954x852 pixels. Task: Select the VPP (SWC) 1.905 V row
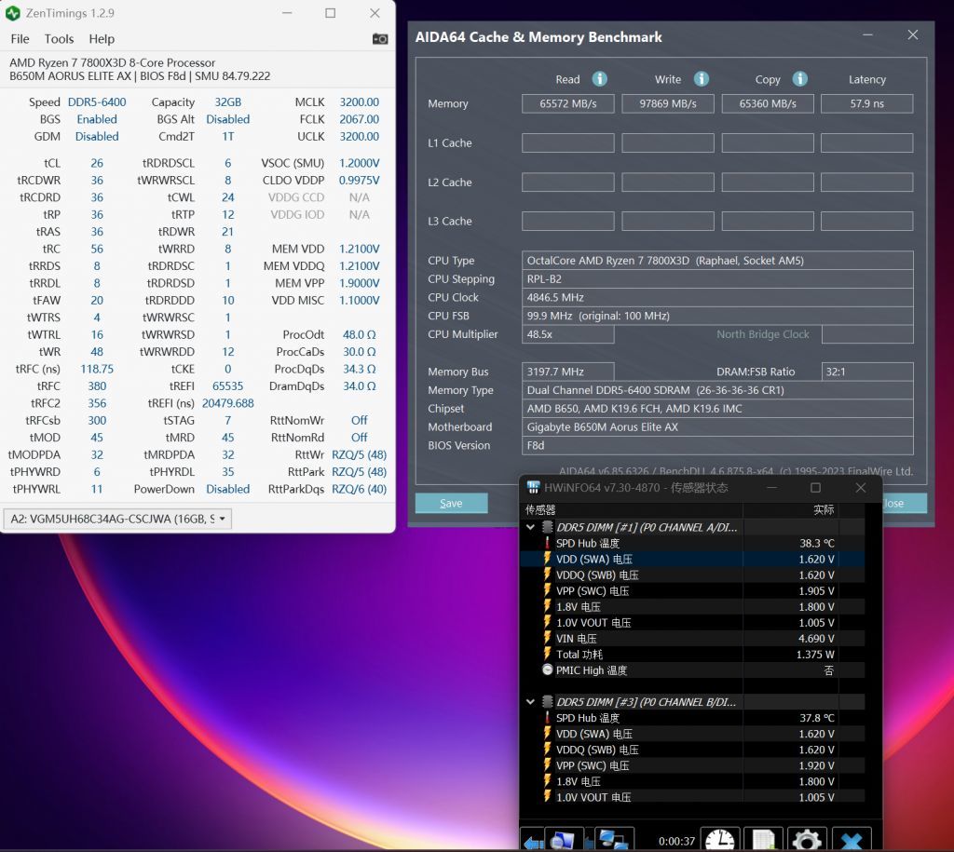point(692,590)
